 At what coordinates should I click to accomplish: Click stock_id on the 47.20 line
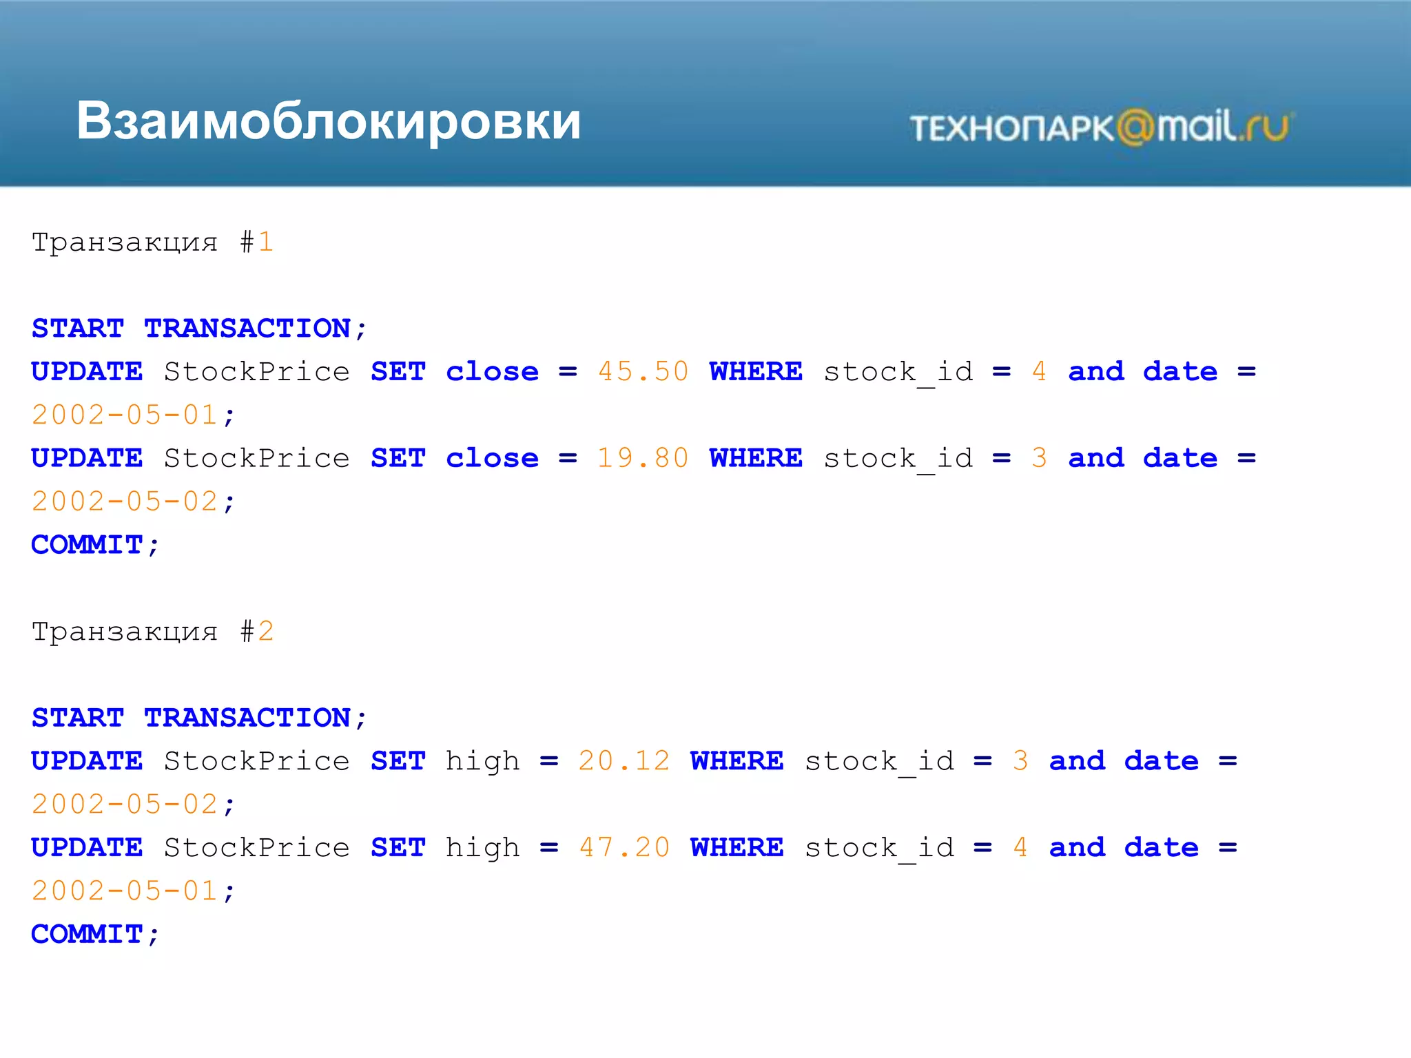[x=880, y=849]
